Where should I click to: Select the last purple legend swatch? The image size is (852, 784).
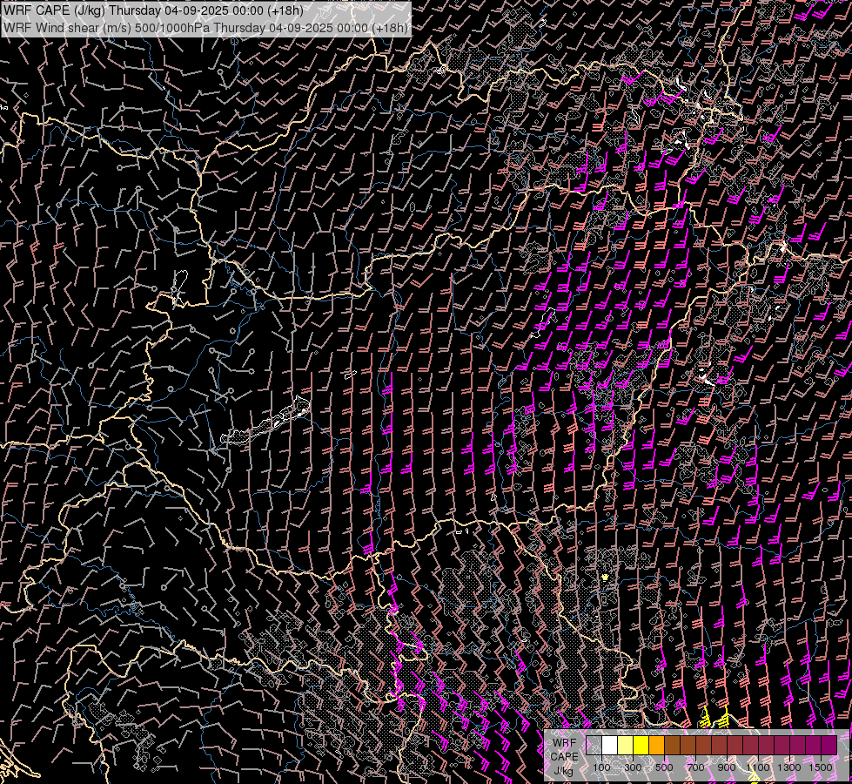click(829, 745)
